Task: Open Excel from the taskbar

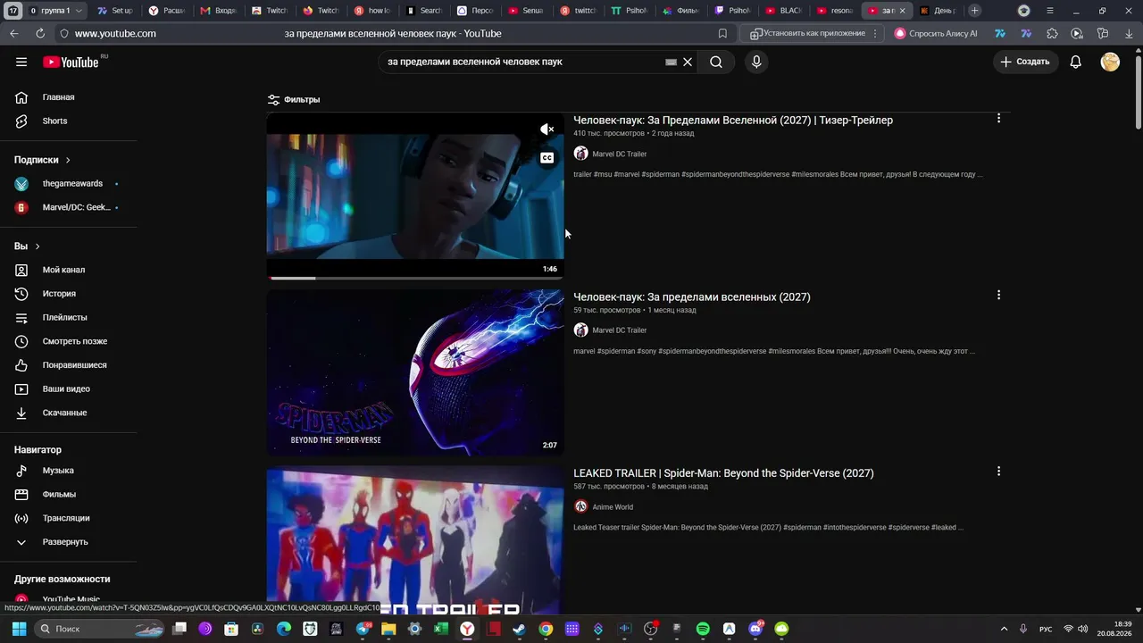Action: click(440, 629)
